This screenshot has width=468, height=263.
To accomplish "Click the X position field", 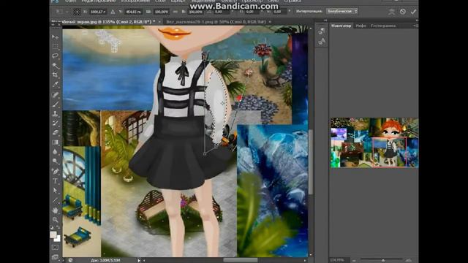I will coord(97,12).
